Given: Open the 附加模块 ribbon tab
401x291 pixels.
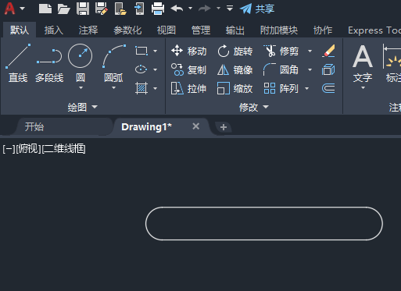Looking at the screenshot, I should 279,30.
